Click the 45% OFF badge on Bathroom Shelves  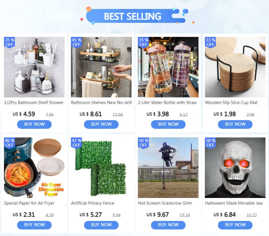click(76, 42)
